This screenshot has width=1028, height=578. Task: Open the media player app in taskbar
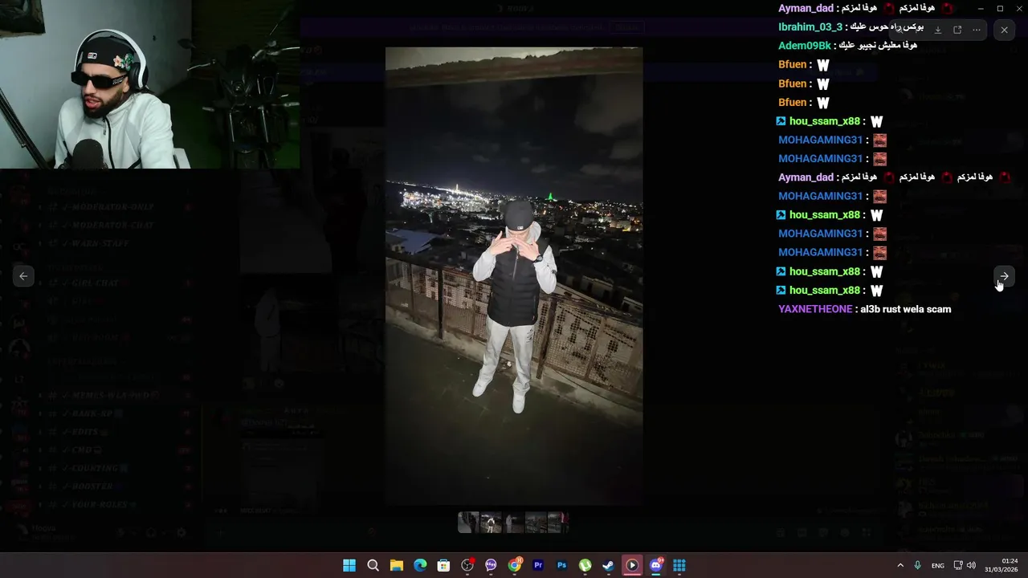[x=632, y=565]
